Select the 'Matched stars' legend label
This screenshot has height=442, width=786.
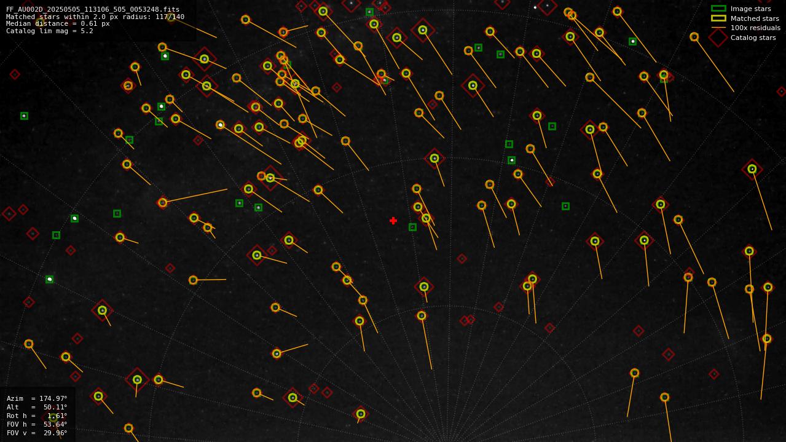[755, 18]
